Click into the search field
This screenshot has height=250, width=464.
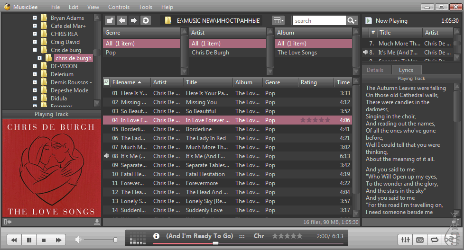[319, 21]
